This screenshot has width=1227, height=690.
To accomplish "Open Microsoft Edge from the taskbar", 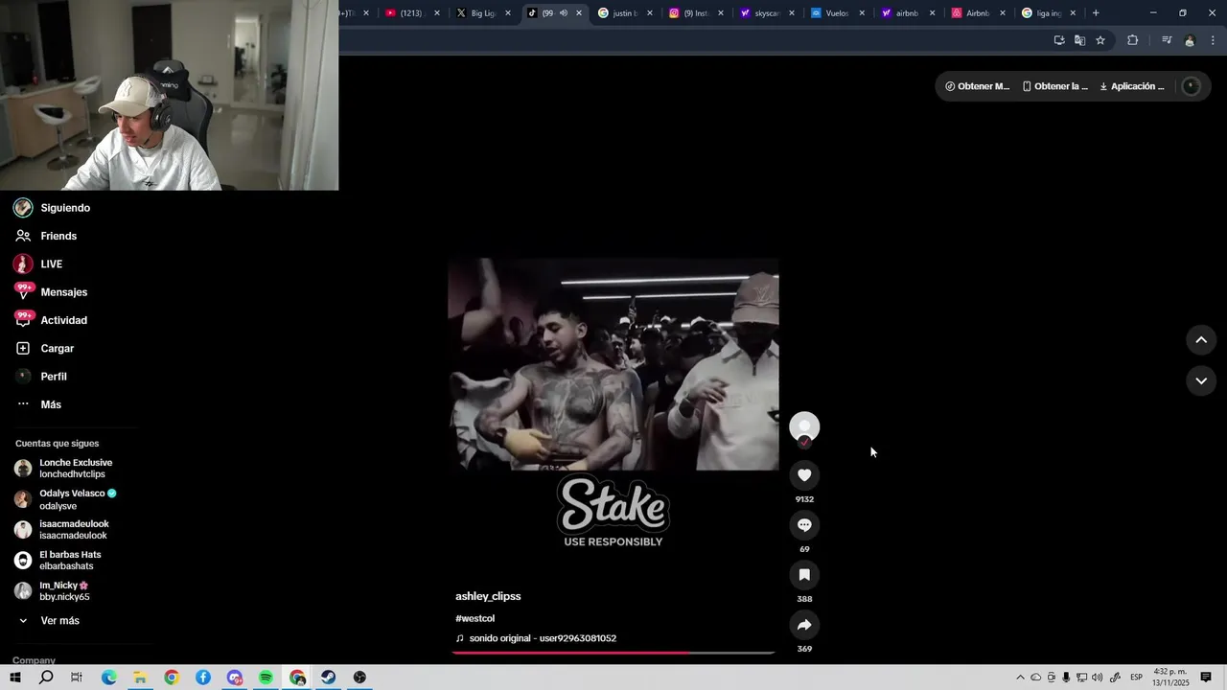I will 109,678.
